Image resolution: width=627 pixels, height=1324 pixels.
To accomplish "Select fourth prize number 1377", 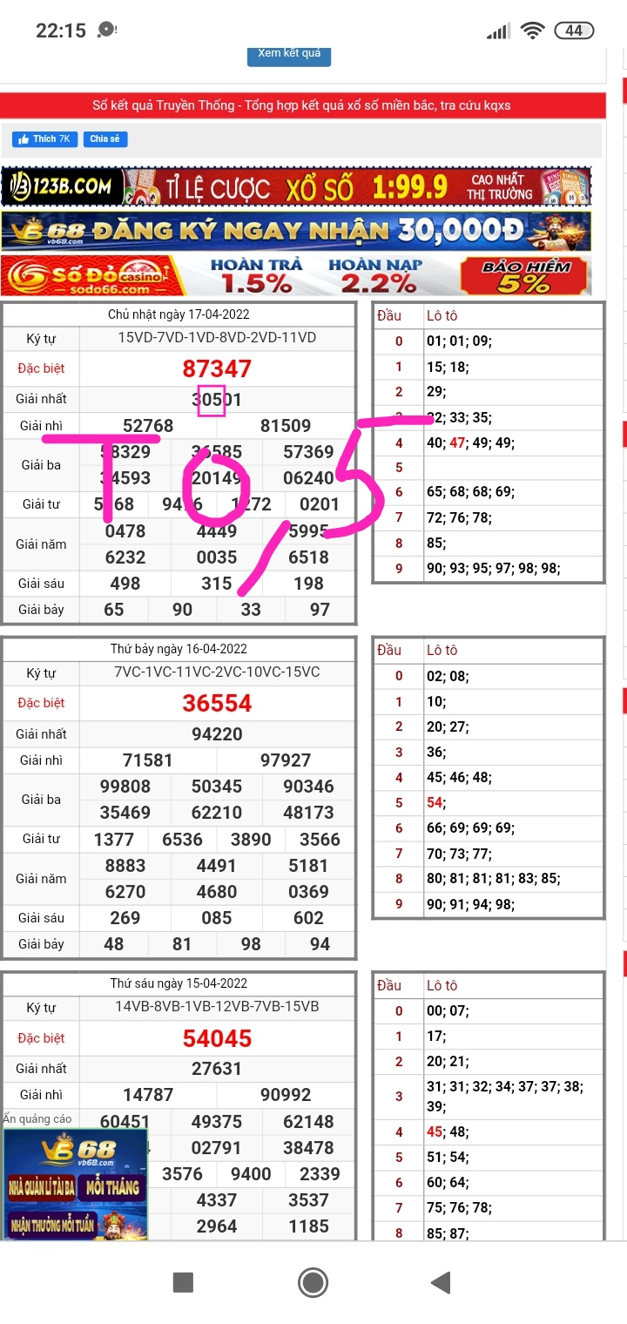I will 114,840.
